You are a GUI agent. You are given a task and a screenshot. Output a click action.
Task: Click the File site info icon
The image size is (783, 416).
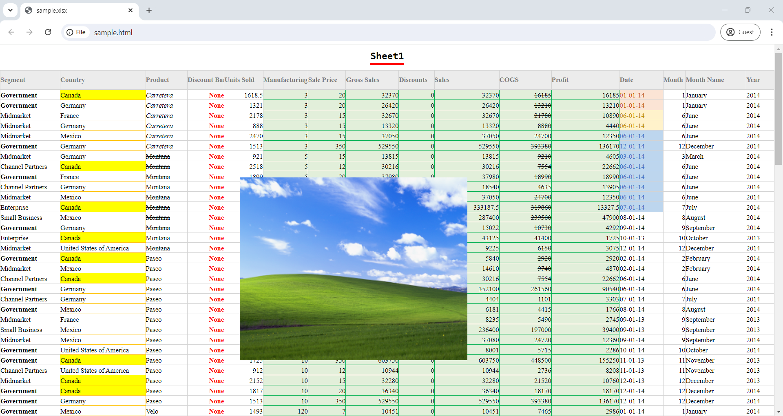(x=77, y=32)
